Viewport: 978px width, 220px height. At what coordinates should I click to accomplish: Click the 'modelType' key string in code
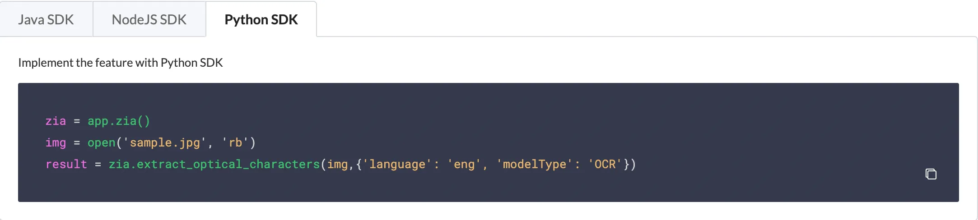[535, 164]
